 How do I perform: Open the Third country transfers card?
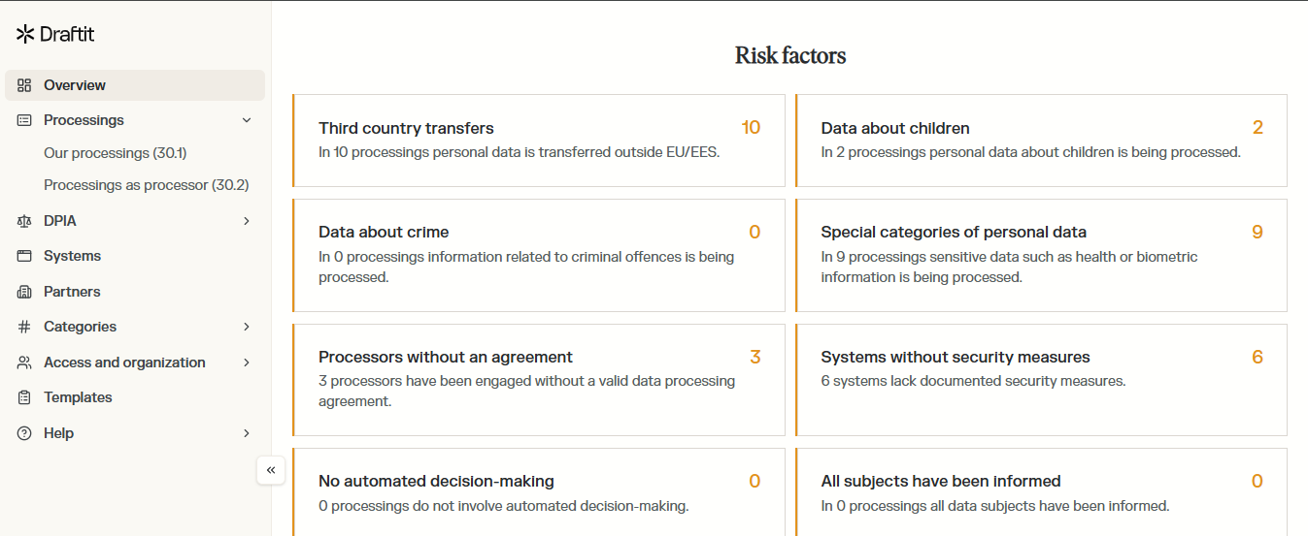click(538, 140)
